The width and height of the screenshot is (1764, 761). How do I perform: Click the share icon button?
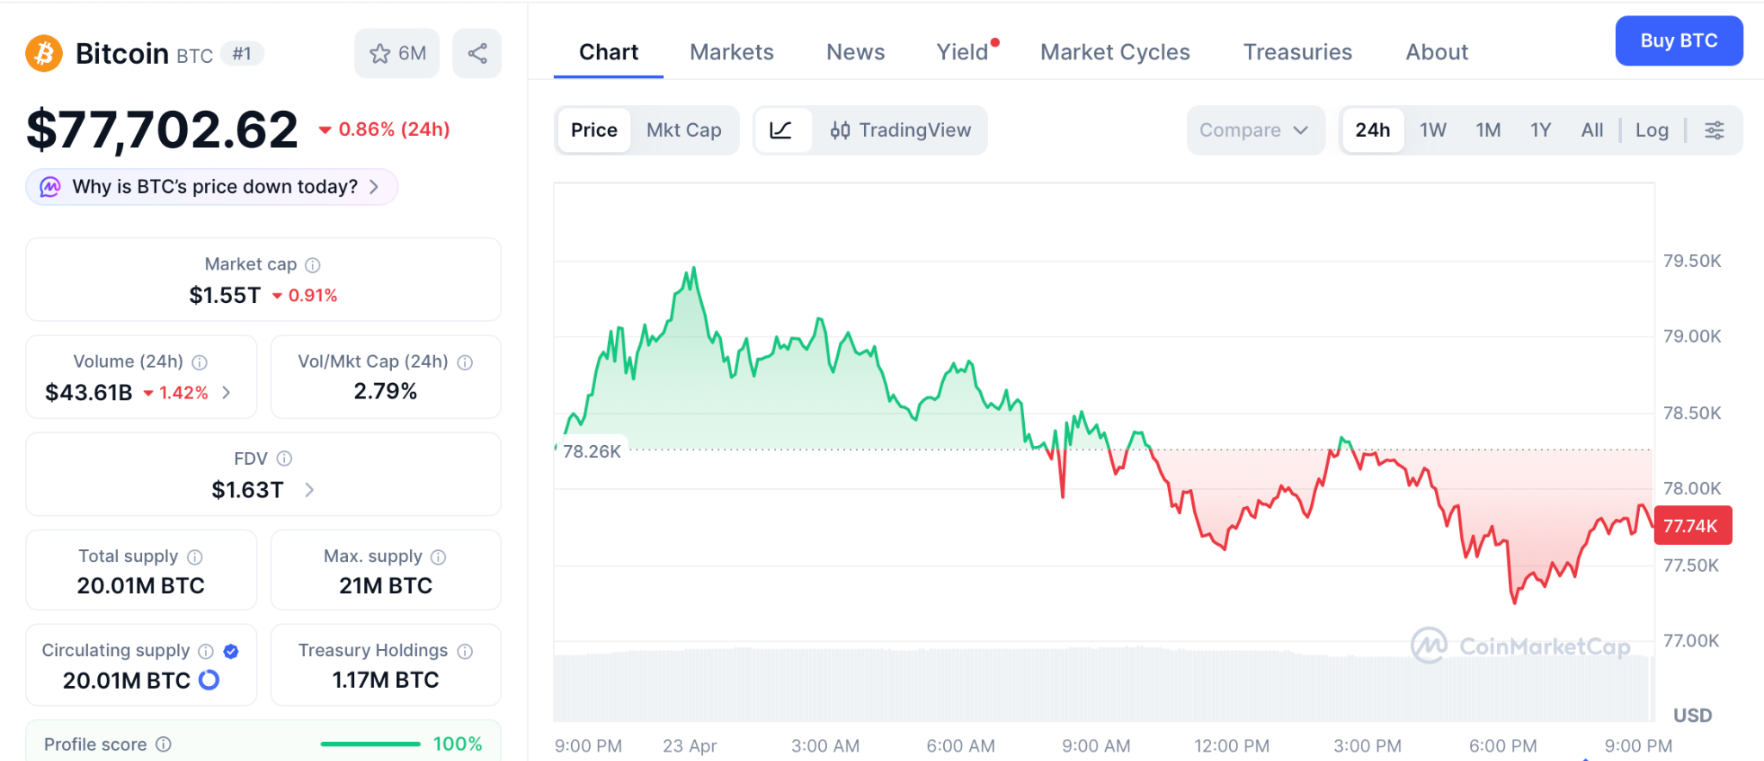(x=477, y=54)
